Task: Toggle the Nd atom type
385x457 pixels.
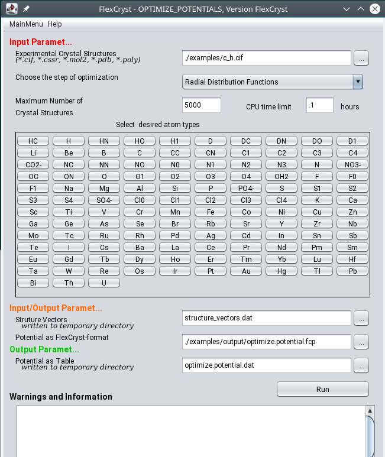Action: click(282, 247)
